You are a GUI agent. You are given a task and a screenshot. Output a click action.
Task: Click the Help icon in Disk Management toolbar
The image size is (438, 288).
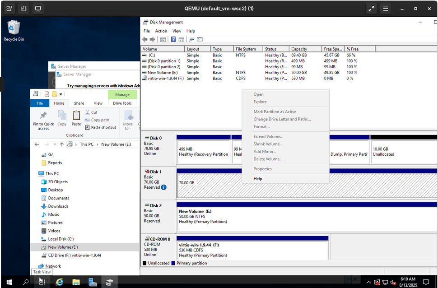pos(173,40)
